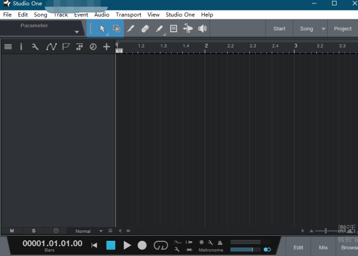Click the Add Tracks plus icon
The image size is (358, 256).
coord(107,46)
